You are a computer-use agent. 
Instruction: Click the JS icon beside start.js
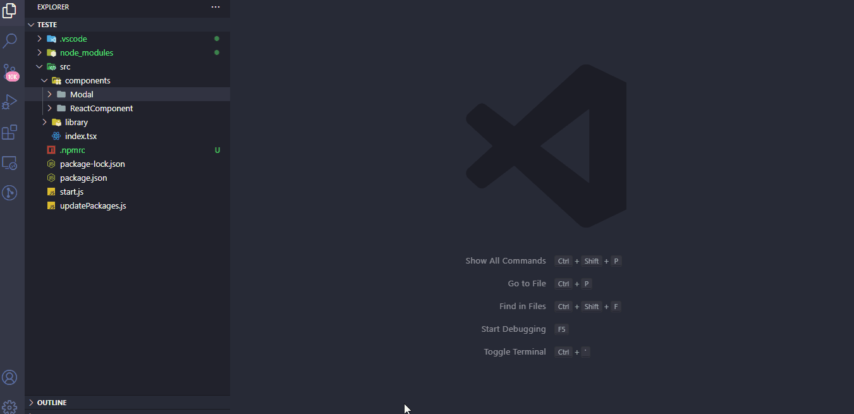tap(52, 192)
